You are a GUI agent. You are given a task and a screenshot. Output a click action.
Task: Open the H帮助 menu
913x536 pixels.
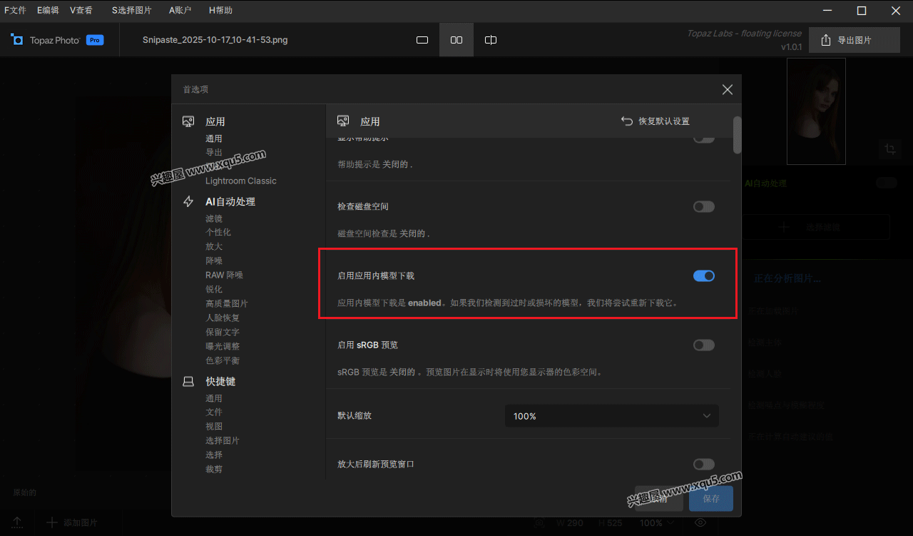220,11
